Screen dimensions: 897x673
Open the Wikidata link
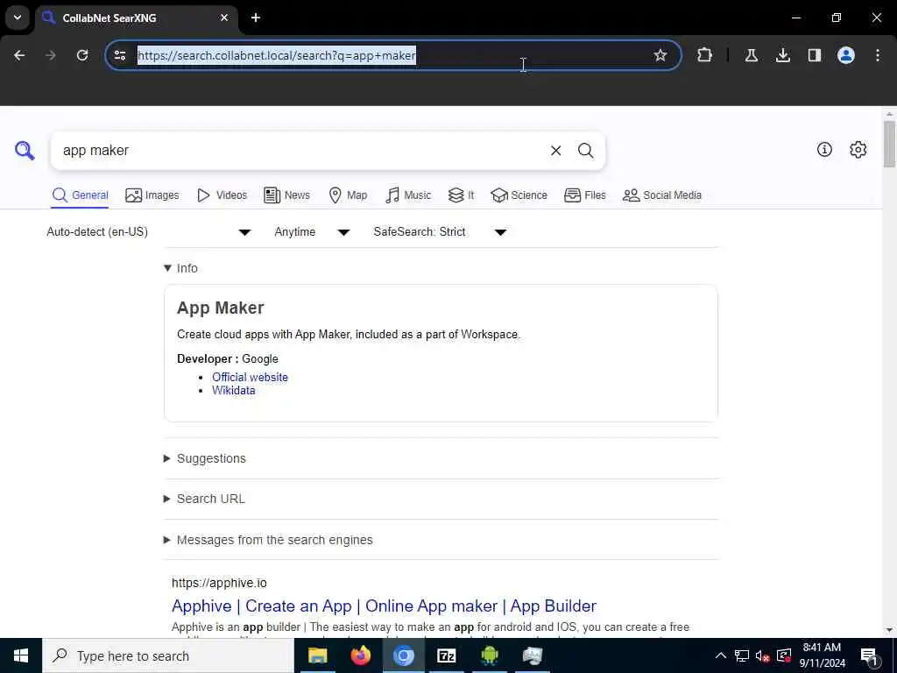[x=233, y=390]
